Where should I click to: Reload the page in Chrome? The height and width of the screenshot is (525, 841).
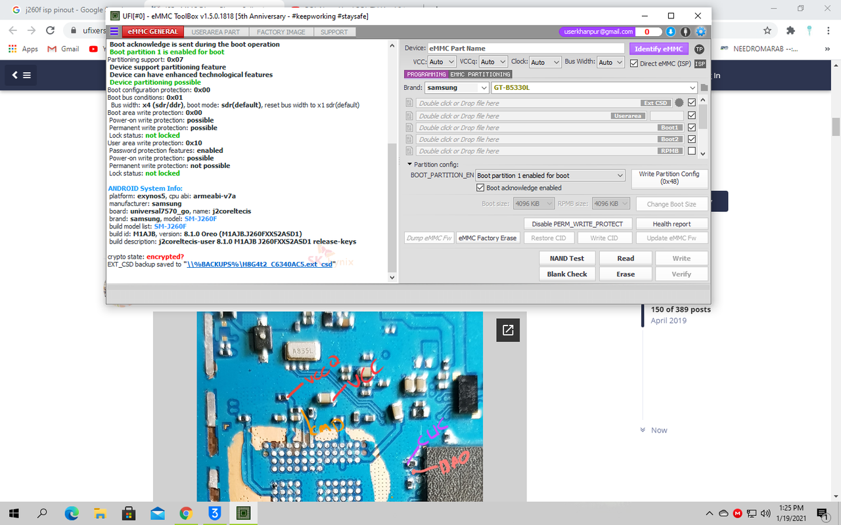click(x=50, y=30)
